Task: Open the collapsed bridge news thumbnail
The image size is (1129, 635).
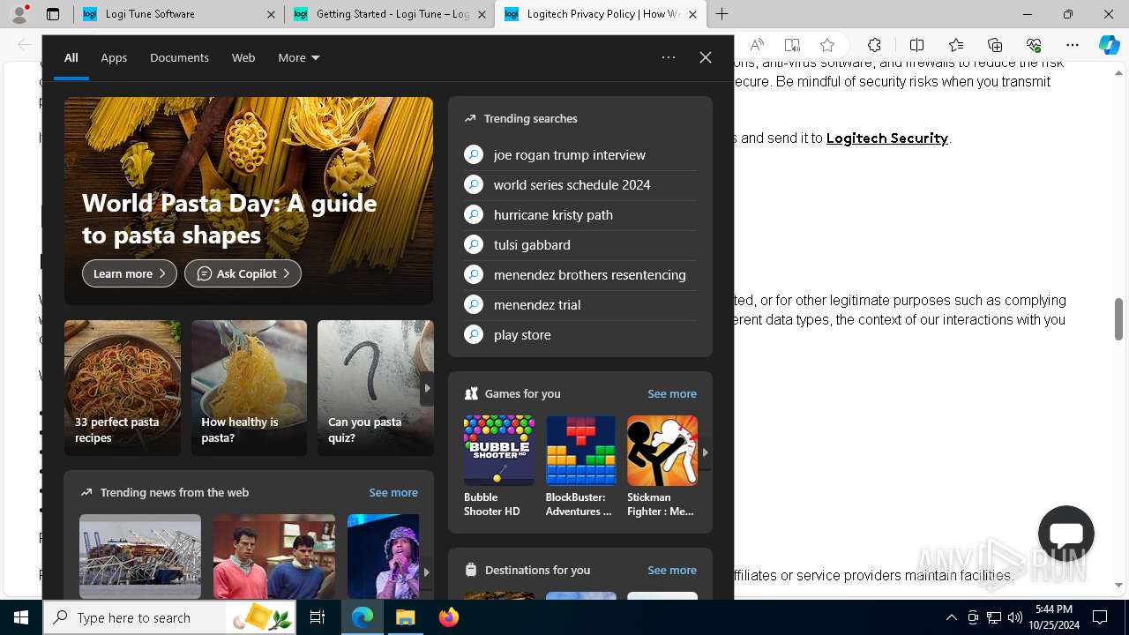Action: [140, 557]
